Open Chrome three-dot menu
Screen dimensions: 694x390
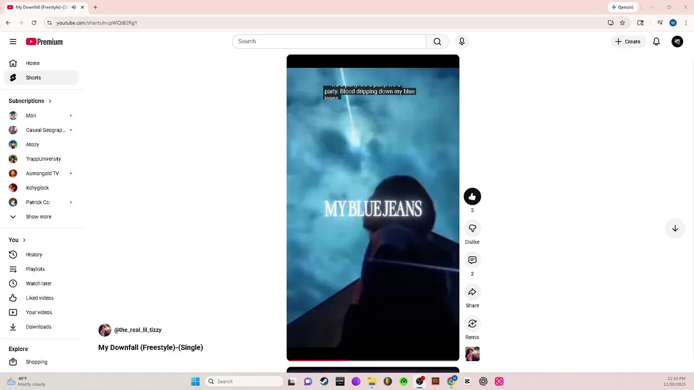pyautogui.click(x=686, y=23)
